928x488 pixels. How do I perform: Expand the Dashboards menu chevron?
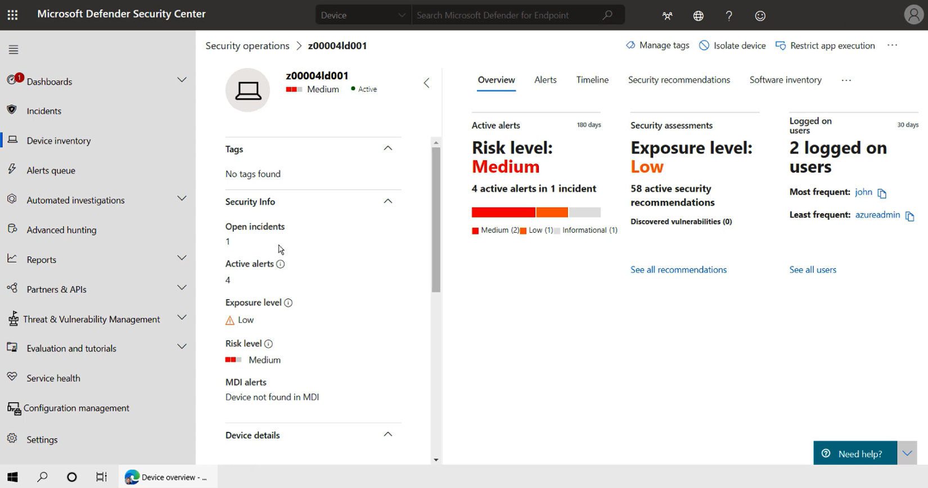pyautogui.click(x=182, y=80)
